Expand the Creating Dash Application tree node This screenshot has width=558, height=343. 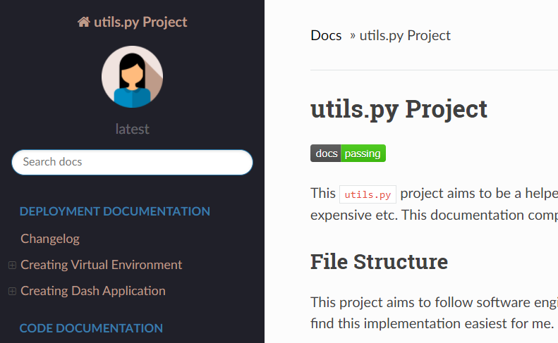(x=12, y=291)
